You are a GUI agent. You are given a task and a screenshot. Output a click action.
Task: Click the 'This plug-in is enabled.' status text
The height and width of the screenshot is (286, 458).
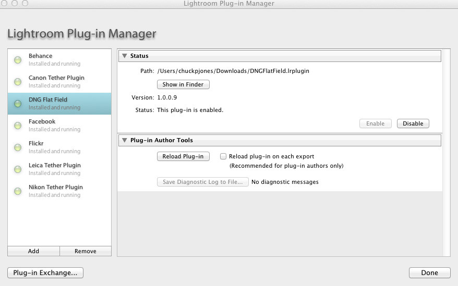[x=190, y=110]
